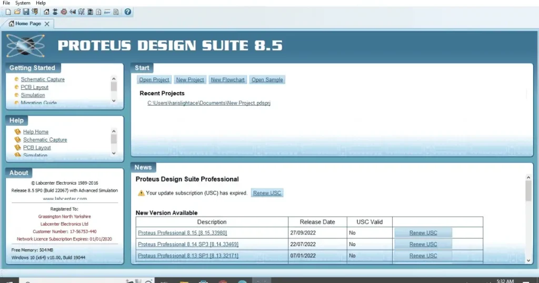Click Renew USC in the 8.15 row
539x283 pixels.
(x=423, y=233)
